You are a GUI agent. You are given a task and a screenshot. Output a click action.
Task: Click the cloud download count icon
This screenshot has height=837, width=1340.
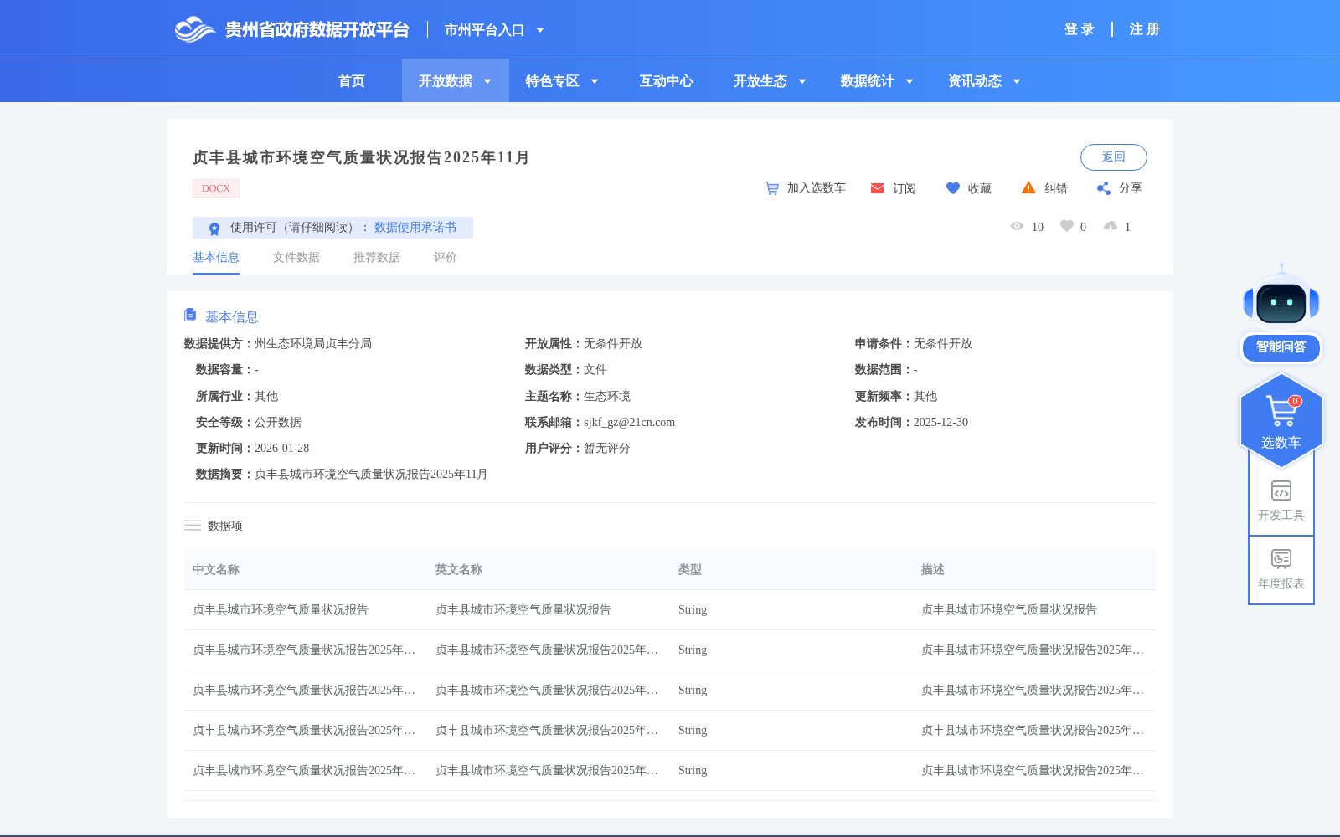pyautogui.click(x=1111, y=226)
